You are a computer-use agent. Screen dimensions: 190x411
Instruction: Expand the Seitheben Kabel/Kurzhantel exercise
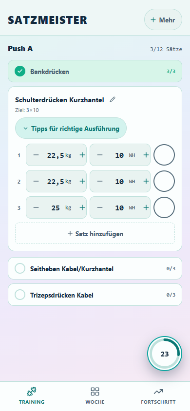[95, 268]
